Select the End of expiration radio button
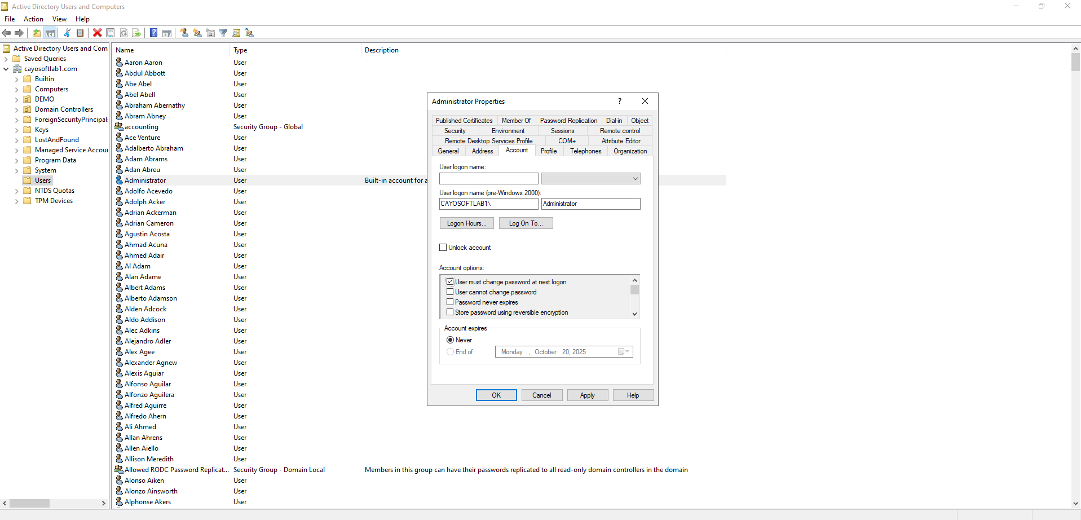Image resolution: width=1081 pixels, height=520 pixels. (450, 352)
